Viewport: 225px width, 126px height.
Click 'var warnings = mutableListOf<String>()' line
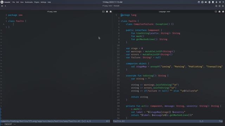[150, 51]
